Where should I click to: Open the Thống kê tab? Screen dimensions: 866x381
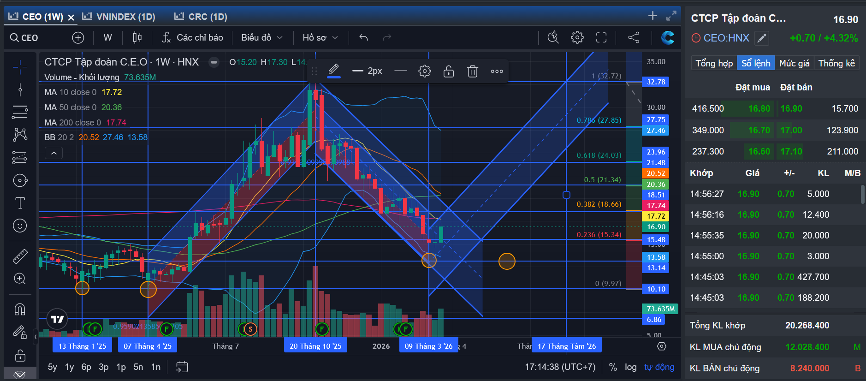(836, 63)
